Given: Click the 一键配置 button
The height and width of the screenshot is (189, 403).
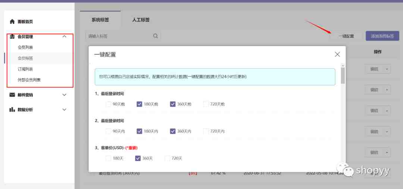Looking at the screenshot, I should coord(346,36).
